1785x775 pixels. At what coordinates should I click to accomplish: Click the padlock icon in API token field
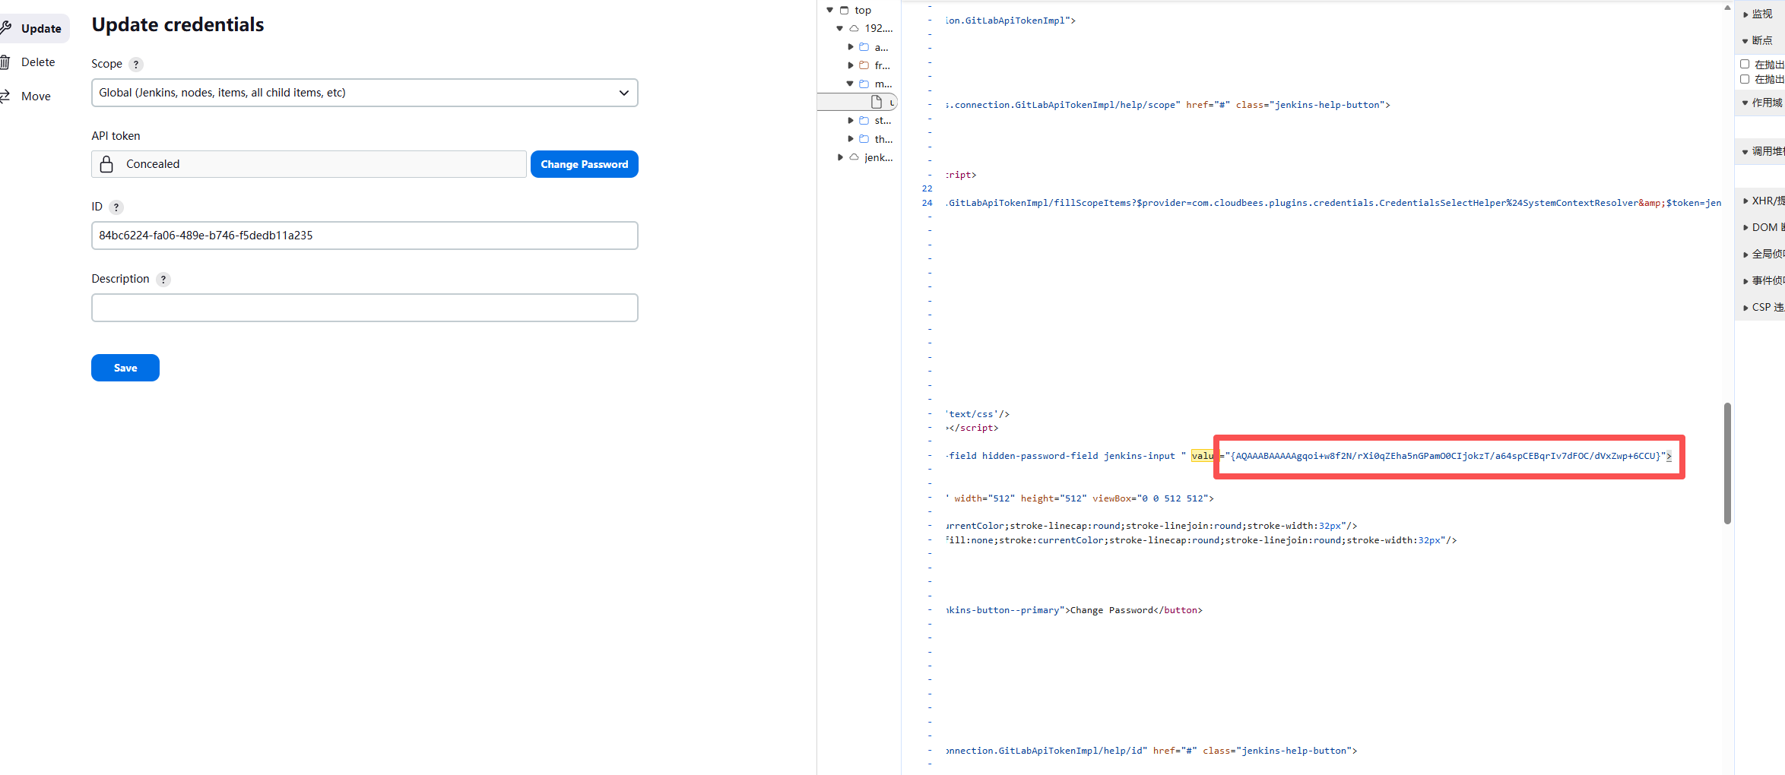(x=106, y=164)
